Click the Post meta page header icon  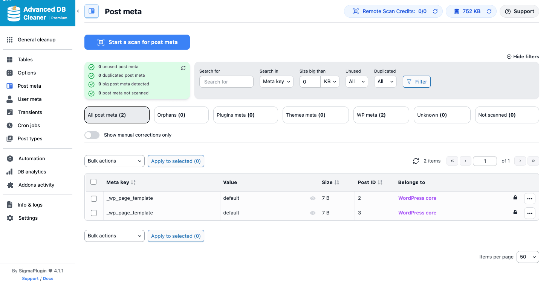click(92, 11)
